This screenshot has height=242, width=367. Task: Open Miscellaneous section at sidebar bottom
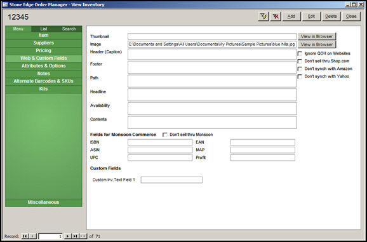(x=44, y=203)
